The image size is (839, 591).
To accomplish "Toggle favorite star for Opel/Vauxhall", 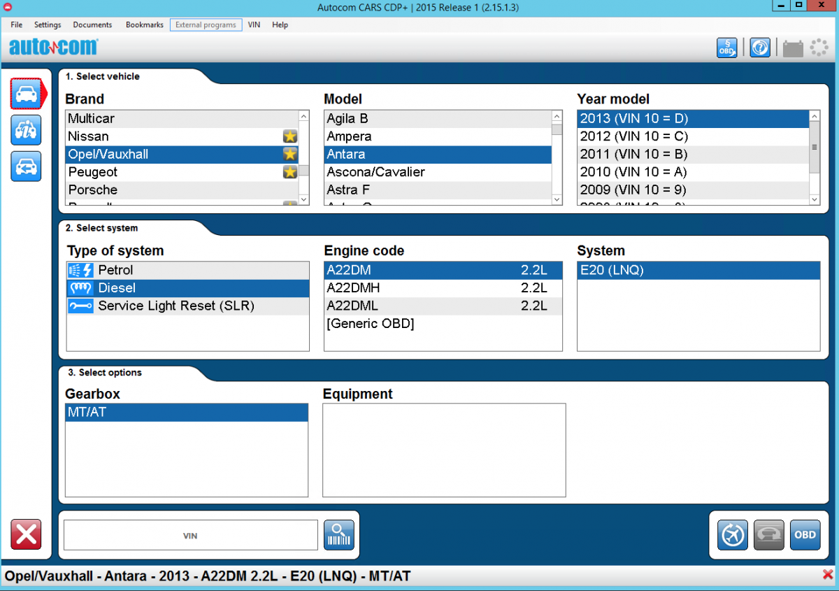I will coord(290,154).
